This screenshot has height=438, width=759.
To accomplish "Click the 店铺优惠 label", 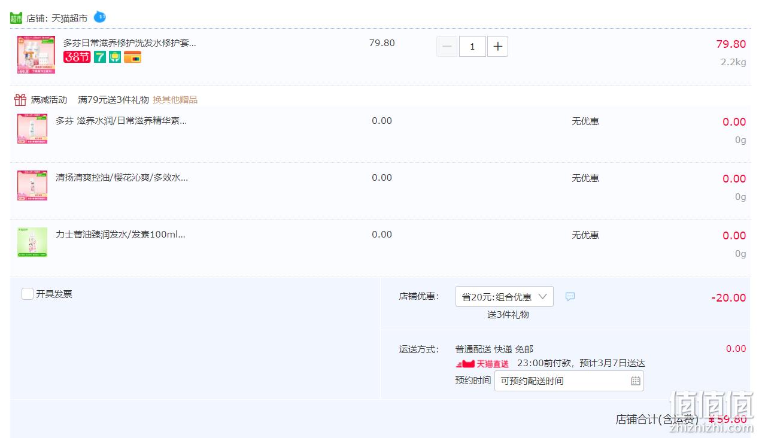I will click(x=419, y=296).
